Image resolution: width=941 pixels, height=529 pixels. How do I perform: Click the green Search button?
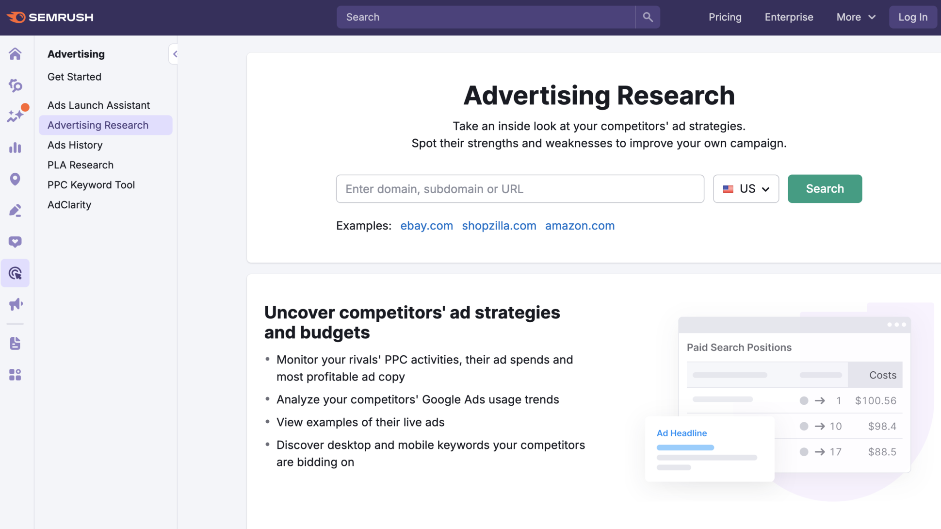click(x=824, y=189)
